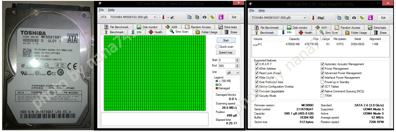Copy screenshot to clipboard icon in Error Scan window
396x132 pixels.
pyautogui.click(x=197, y=17)
